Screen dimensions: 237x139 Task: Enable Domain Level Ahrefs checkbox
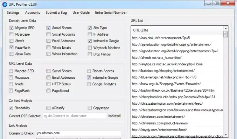[x=11, y=41]
